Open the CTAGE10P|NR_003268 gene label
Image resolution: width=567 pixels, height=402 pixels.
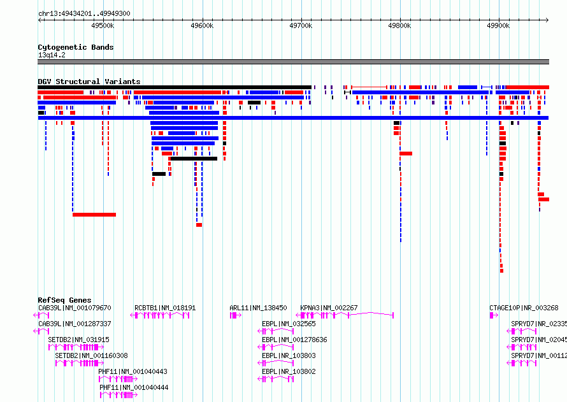(524, 308)
